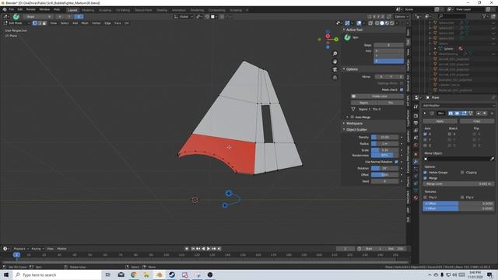This screenshot has width=498, height=280.
Task: Click the Merge Limit input field
Action: (458, 184)
